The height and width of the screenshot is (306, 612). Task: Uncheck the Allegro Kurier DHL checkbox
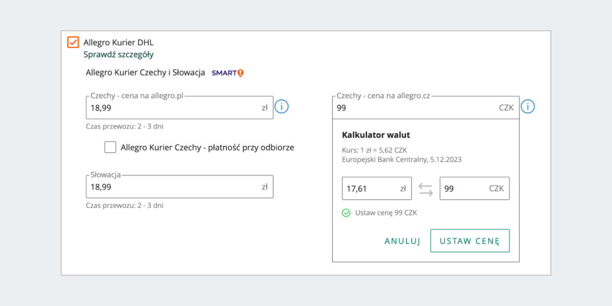73,42
